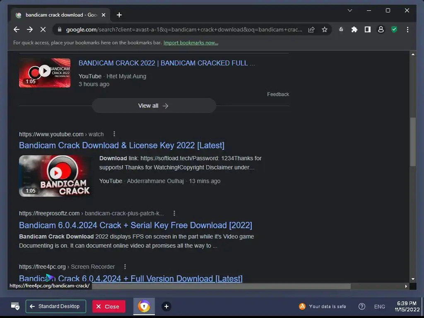
Task: Stop loading the current page
Action: tap(43, 29)
